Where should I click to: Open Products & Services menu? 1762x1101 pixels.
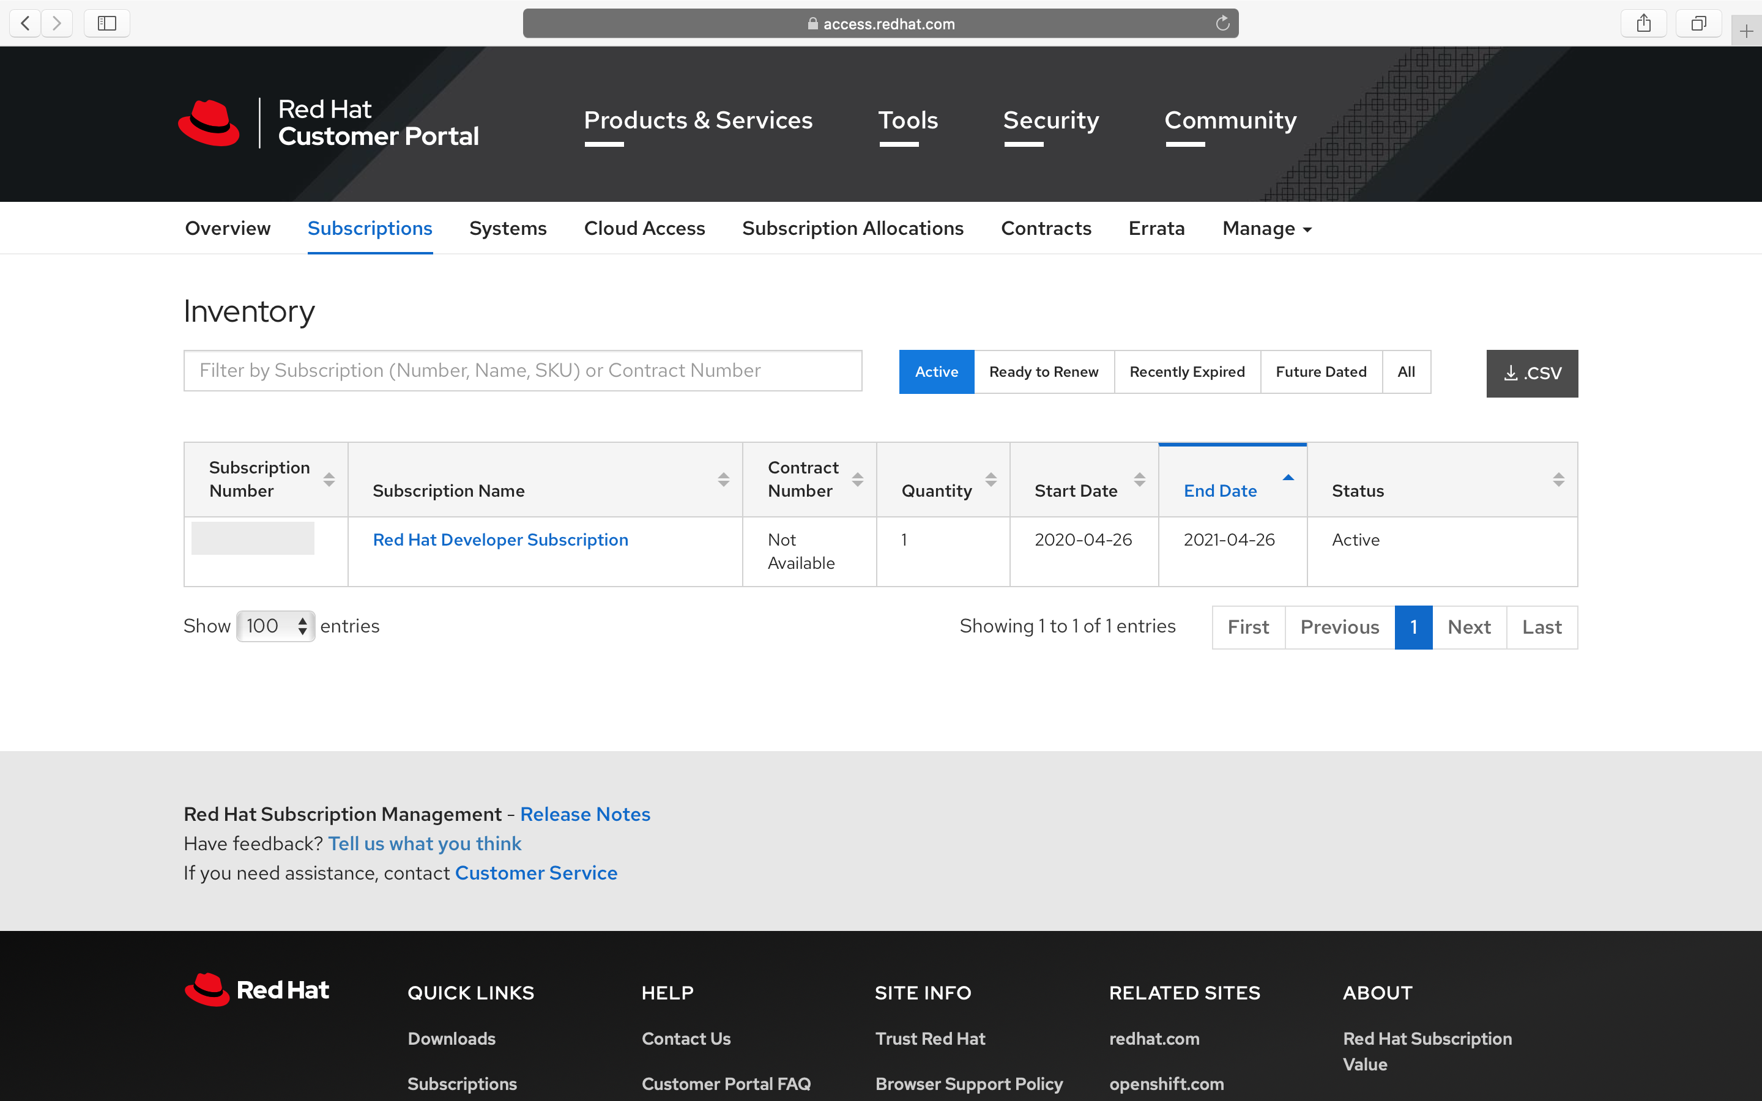coord(697,120)
